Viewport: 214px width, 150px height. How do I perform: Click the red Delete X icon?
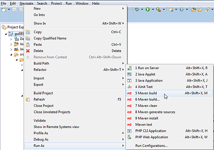28,51
